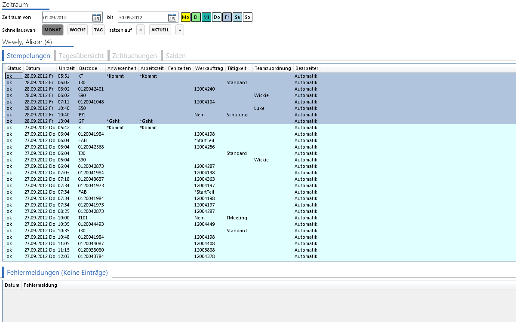Toggle the Fr weekday filter

point(227,17)
